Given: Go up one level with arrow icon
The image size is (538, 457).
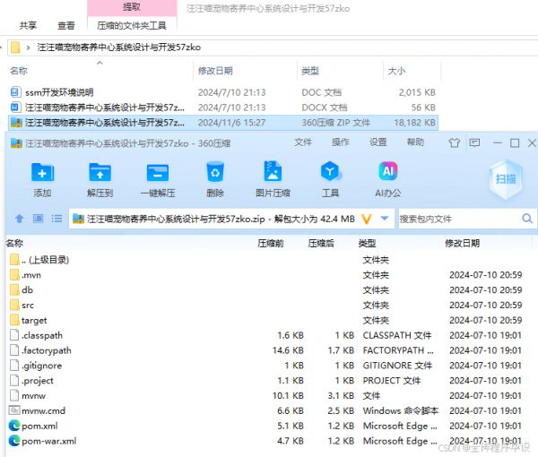Looking at the screenshot, I should (x=20, y=219).
